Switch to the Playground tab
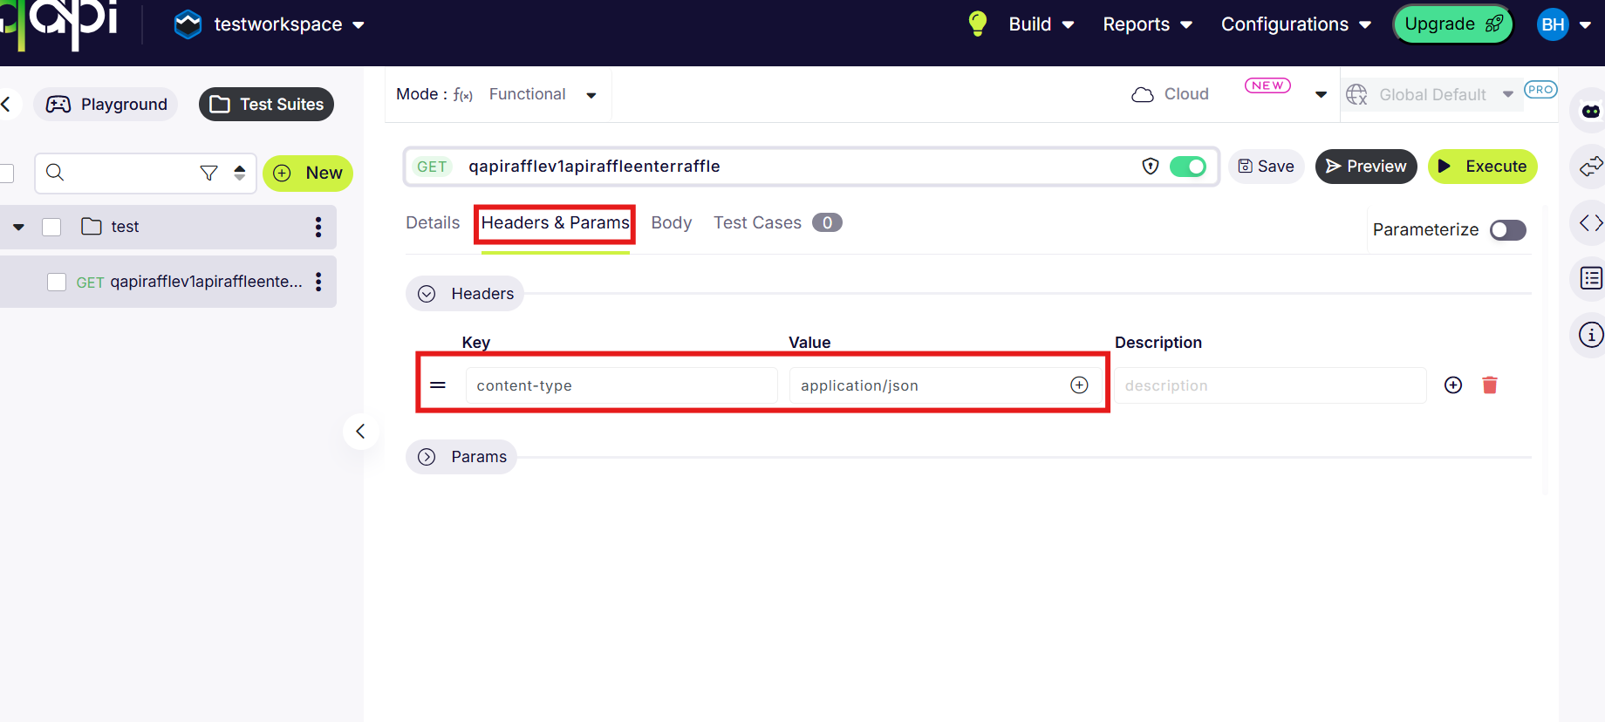 coord(106,105)
